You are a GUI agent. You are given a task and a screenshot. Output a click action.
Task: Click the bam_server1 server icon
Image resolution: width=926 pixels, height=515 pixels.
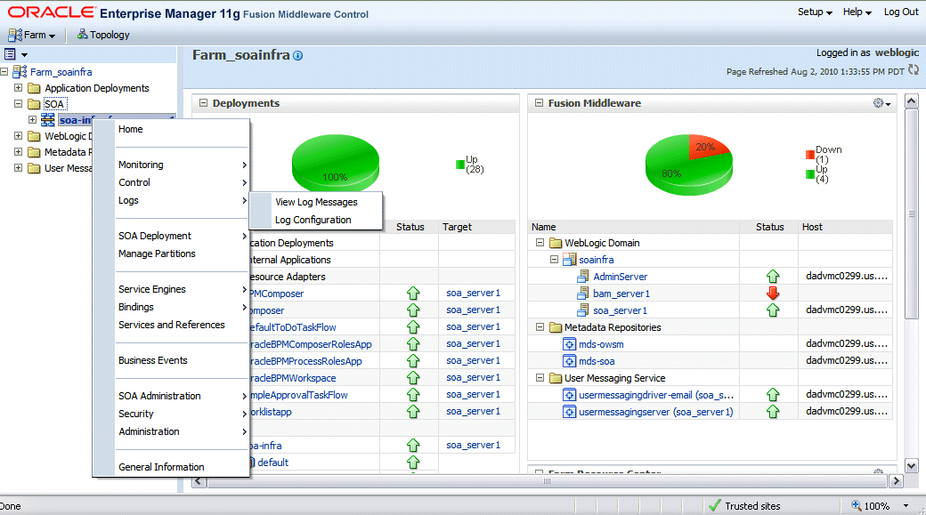point(583,294)
